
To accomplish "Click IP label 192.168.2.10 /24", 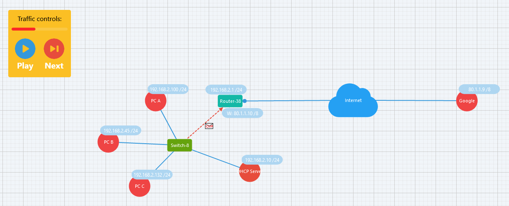I will [262, 160].
